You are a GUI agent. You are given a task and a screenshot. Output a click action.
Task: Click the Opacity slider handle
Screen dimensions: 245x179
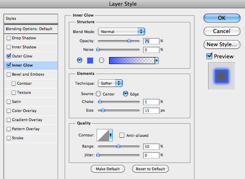point(129,41)
